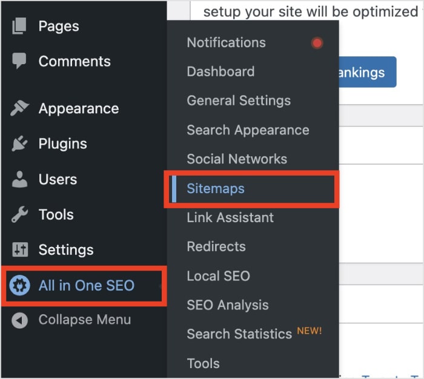Go to Redirects submenu item
The image size is (424, 379).
coord(216,246)
